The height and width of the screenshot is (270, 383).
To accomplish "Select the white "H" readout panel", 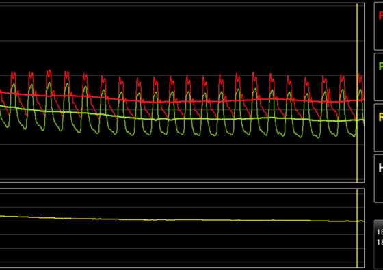I will [x=379, y=178].
